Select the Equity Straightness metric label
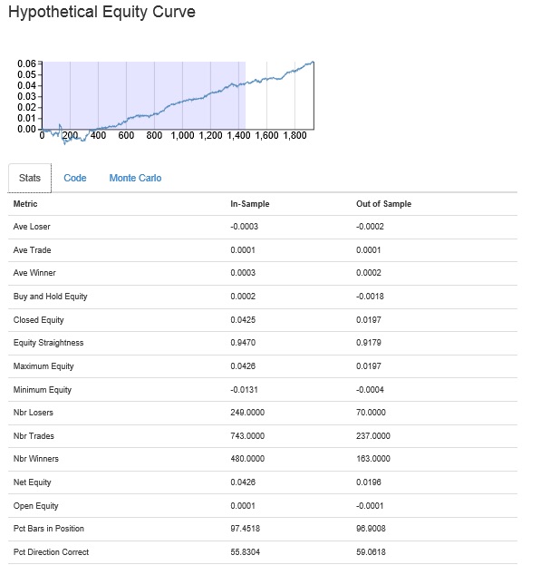Viewport: 560px width, 565px height. 49,343
